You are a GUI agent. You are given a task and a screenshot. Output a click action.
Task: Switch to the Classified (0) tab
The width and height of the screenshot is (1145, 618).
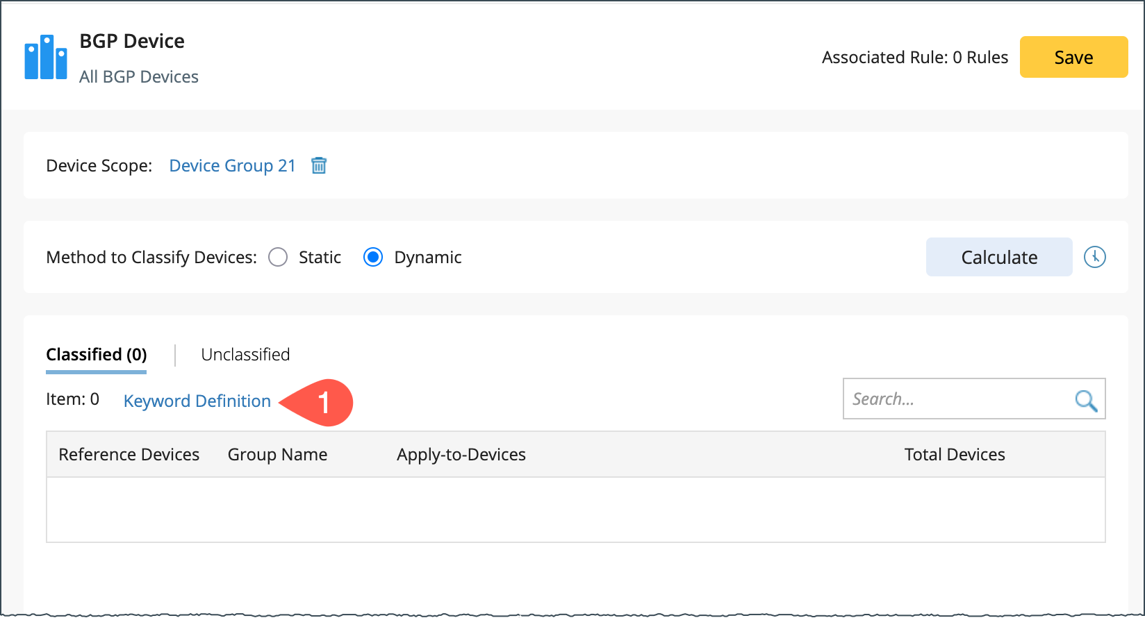(x=97, y=355)
